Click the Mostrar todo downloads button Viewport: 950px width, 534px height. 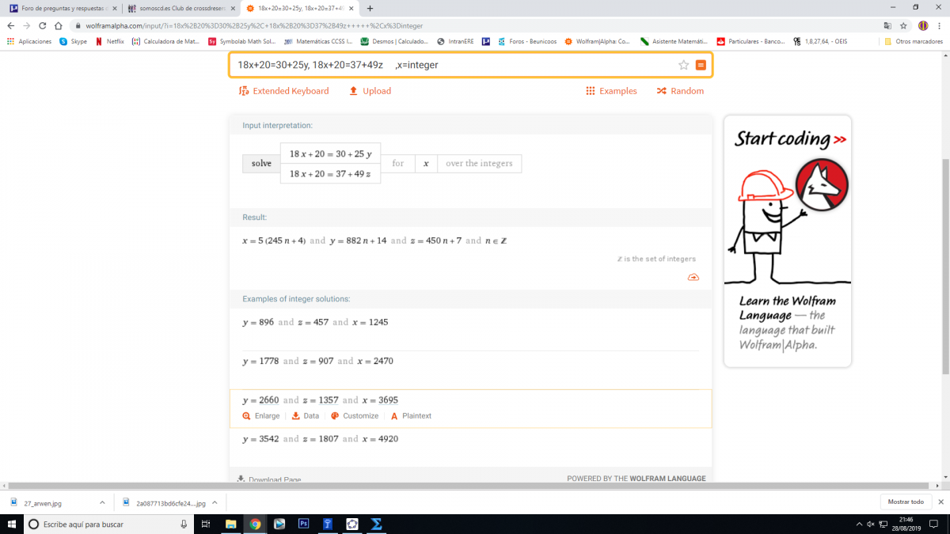pos(906,502)
